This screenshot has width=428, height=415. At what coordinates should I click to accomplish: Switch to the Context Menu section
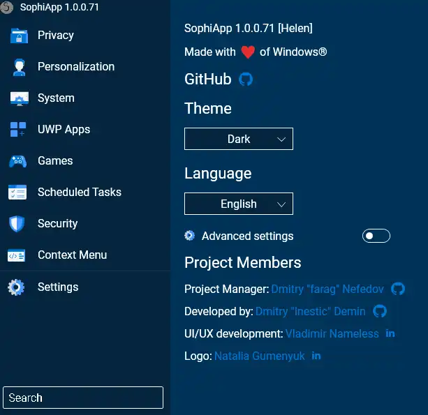click(72, 255)
